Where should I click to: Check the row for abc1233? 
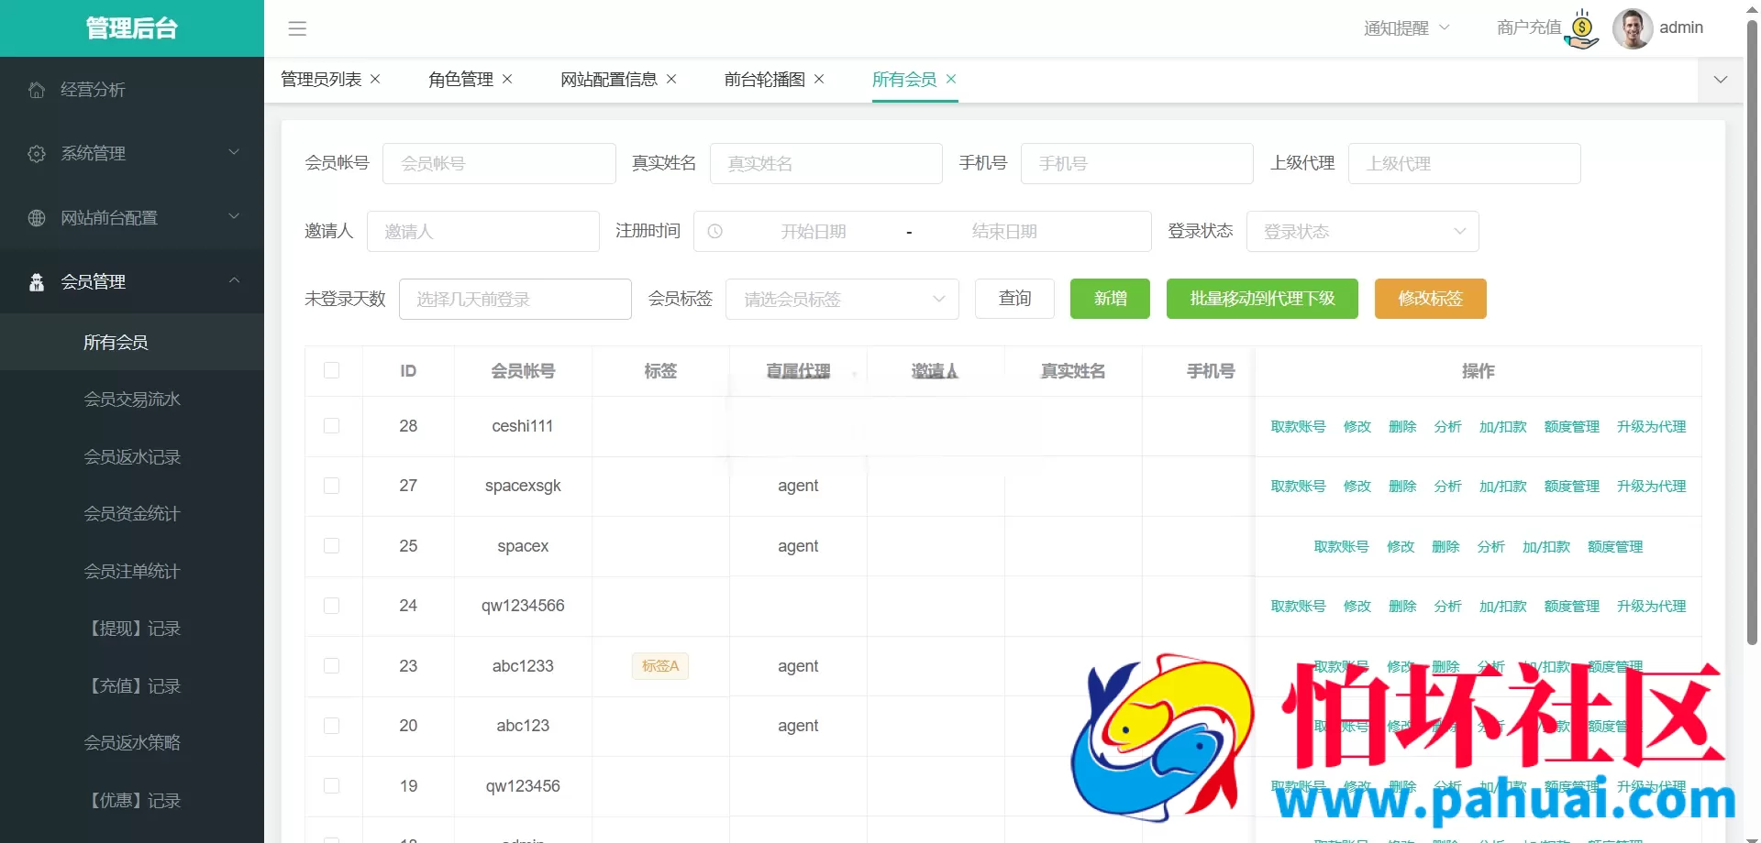[x=332, y=666]
